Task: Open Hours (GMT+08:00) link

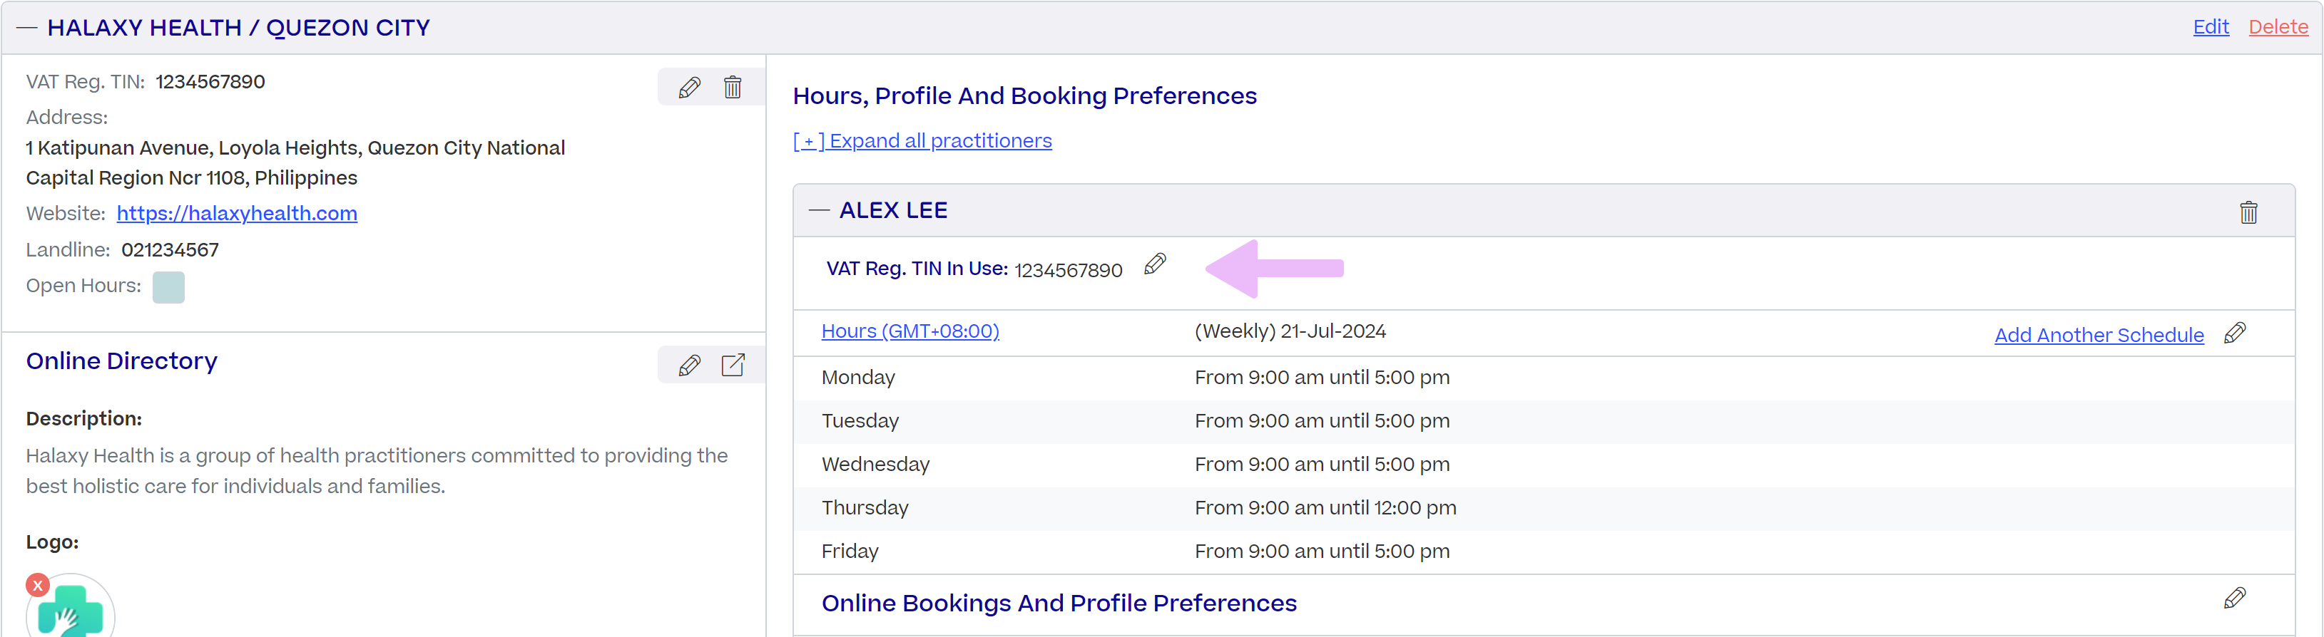Action: coord(910,331)
